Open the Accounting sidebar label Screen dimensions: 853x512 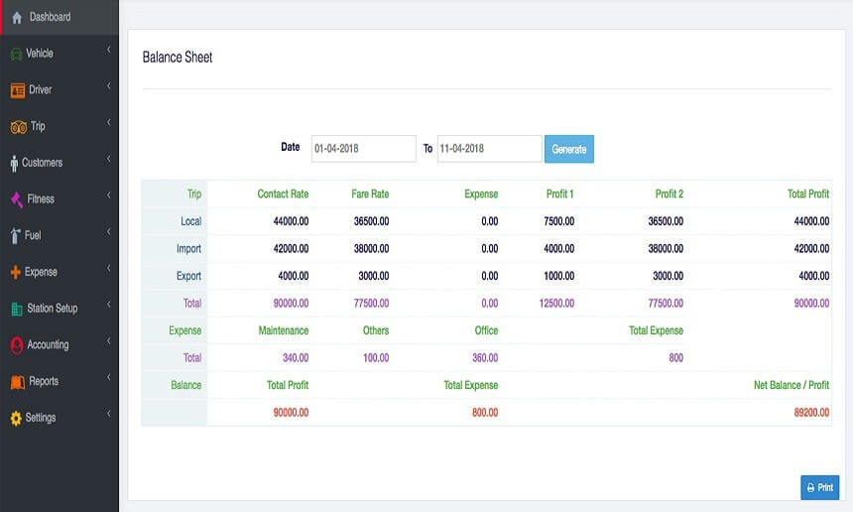[x=48, y=345]
